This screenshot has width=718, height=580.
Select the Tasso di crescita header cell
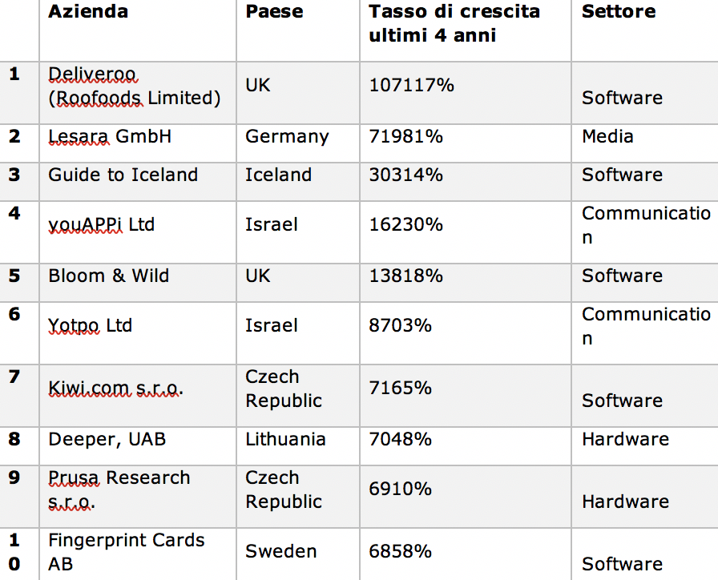point(454,23)
